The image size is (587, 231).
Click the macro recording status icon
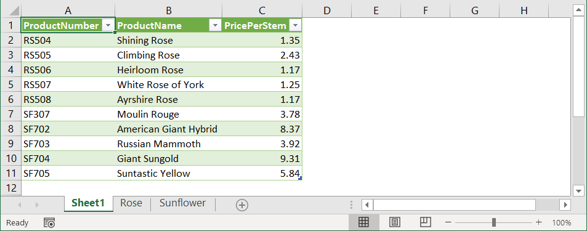49,223
